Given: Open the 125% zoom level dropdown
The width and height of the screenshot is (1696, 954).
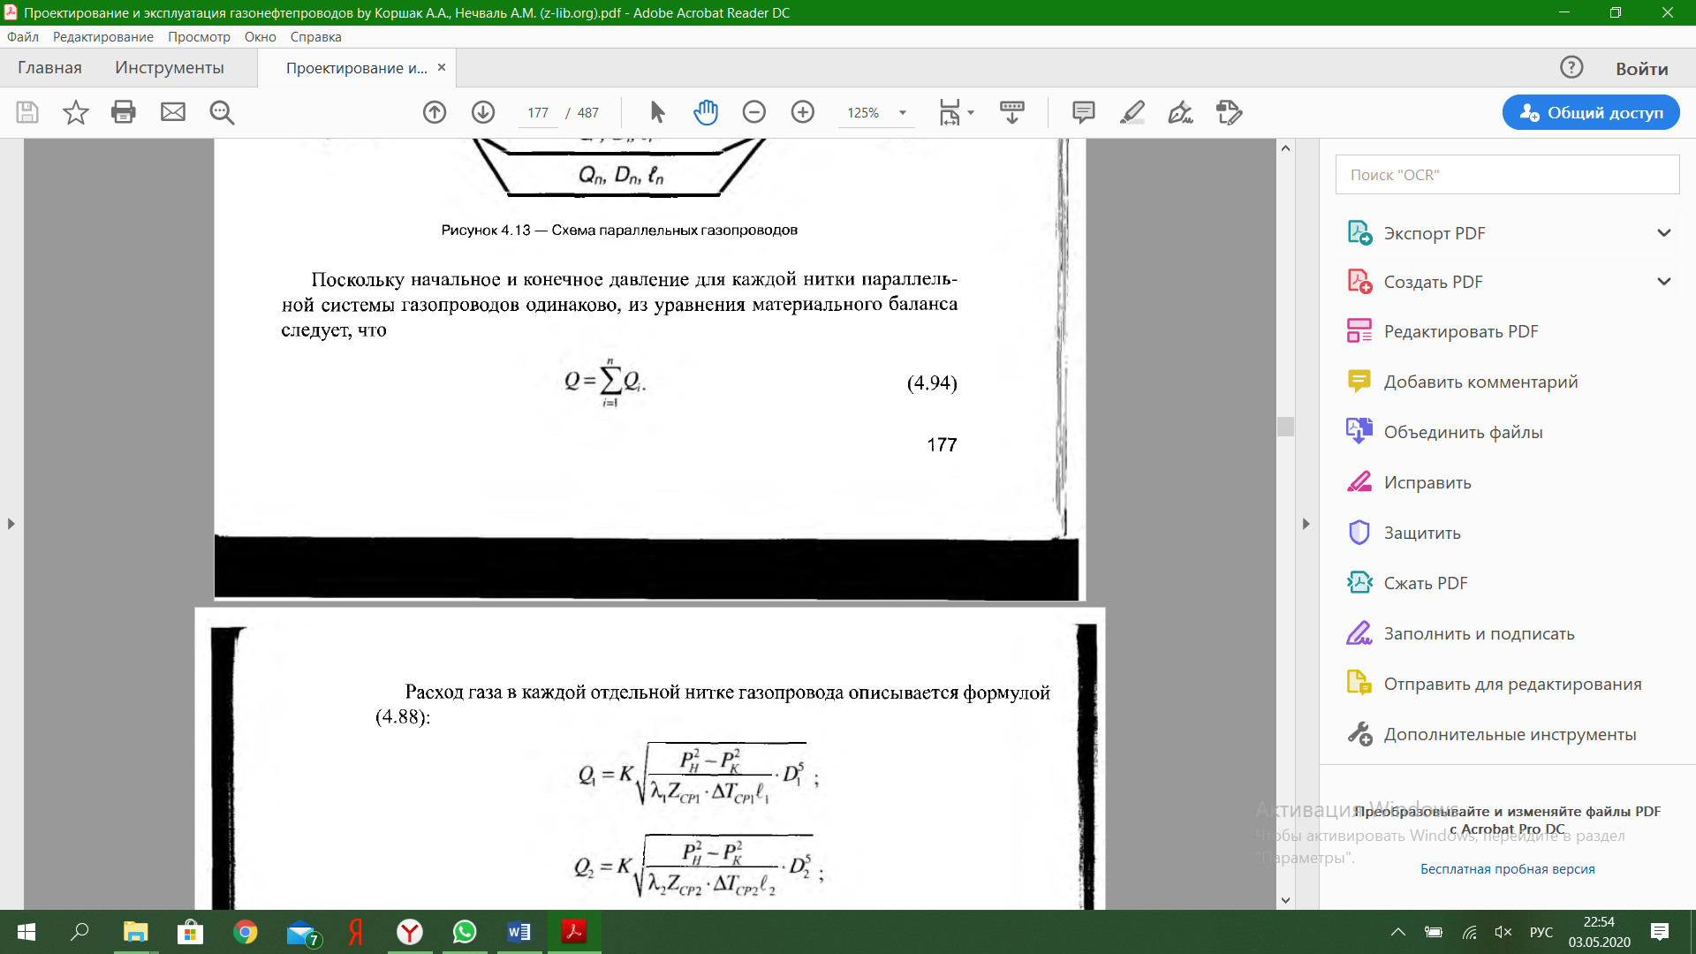Looking at the screenshot, I should pos(903,113).
